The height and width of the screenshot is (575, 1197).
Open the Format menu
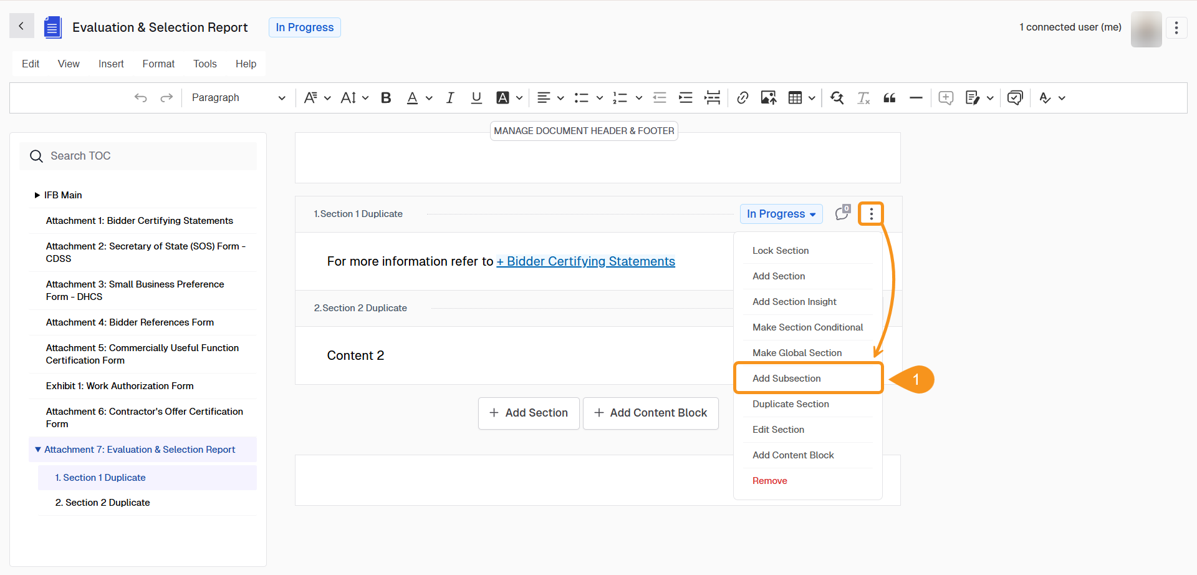(x=158, y=63)
